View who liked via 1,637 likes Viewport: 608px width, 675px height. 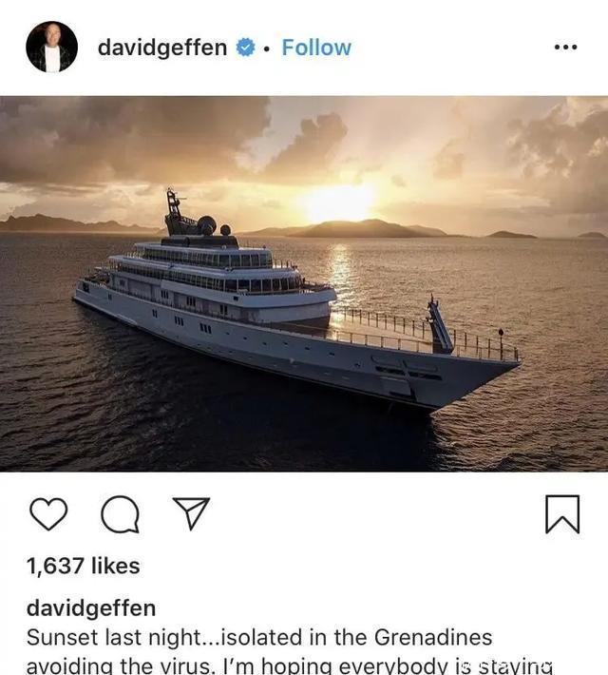pos(83,566)
